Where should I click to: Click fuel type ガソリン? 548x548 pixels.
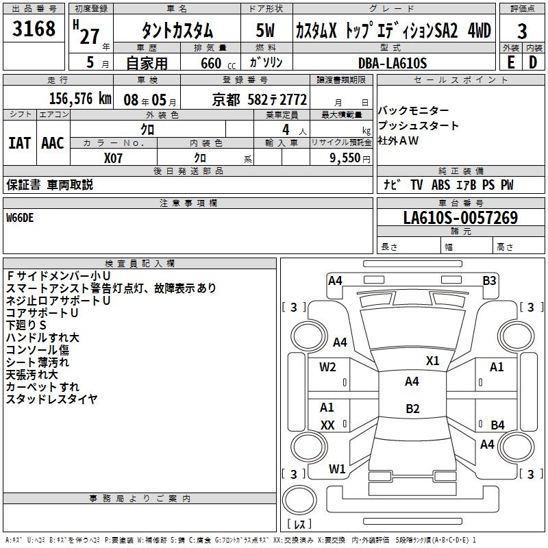pyautogui.click(x=266, y=62)
